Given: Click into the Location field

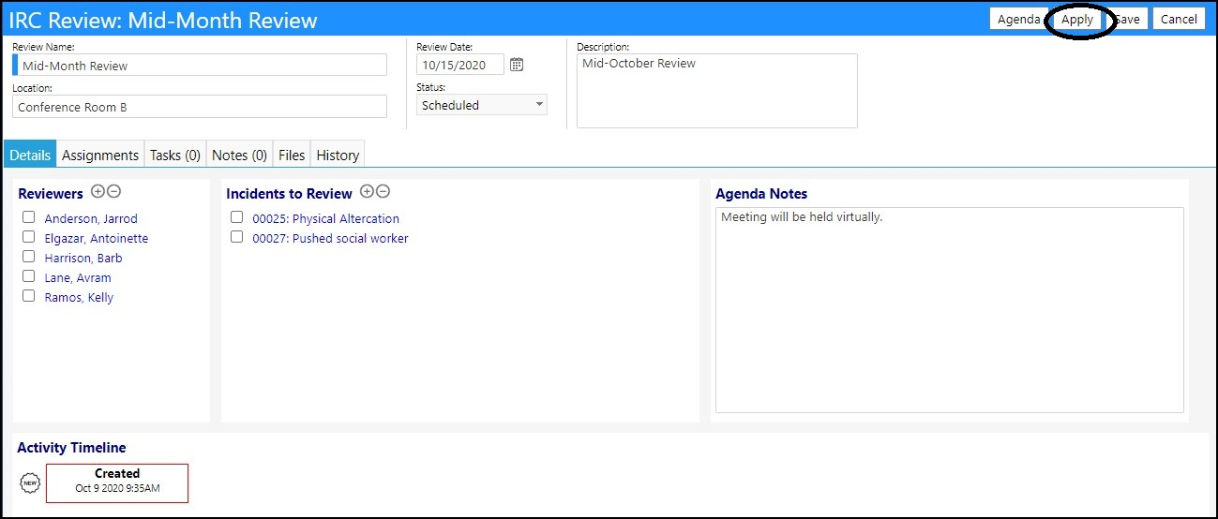Looking at the screenshot, I should tap(200, 106).
